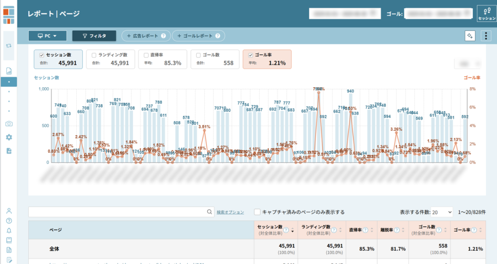Uncheck the ゴール率 metric checkbox
The image size is (497, 264).
click(250, 55)
